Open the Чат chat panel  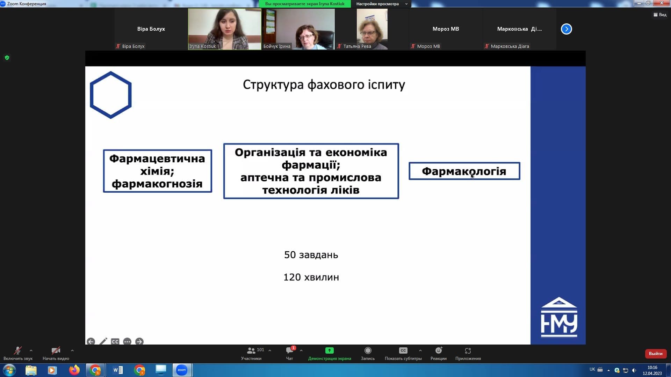click(x=290, y=353)
